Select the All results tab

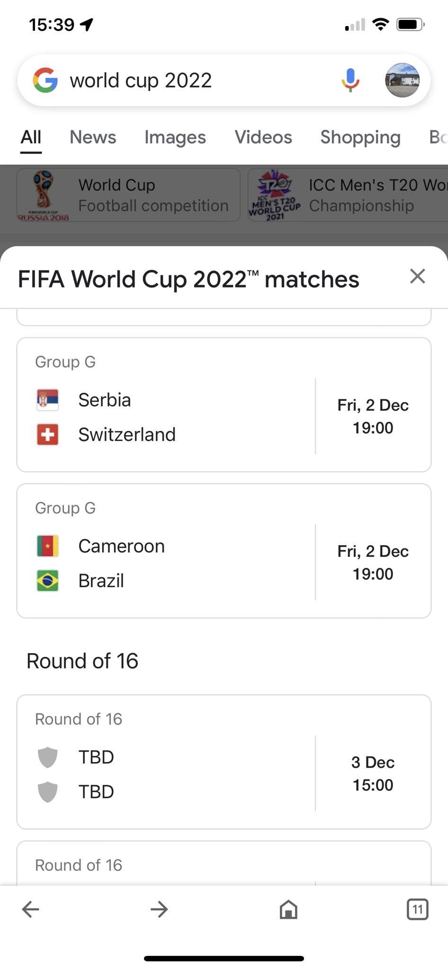31,137
